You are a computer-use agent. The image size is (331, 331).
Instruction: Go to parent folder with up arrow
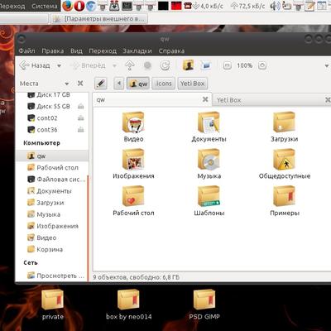129,65
